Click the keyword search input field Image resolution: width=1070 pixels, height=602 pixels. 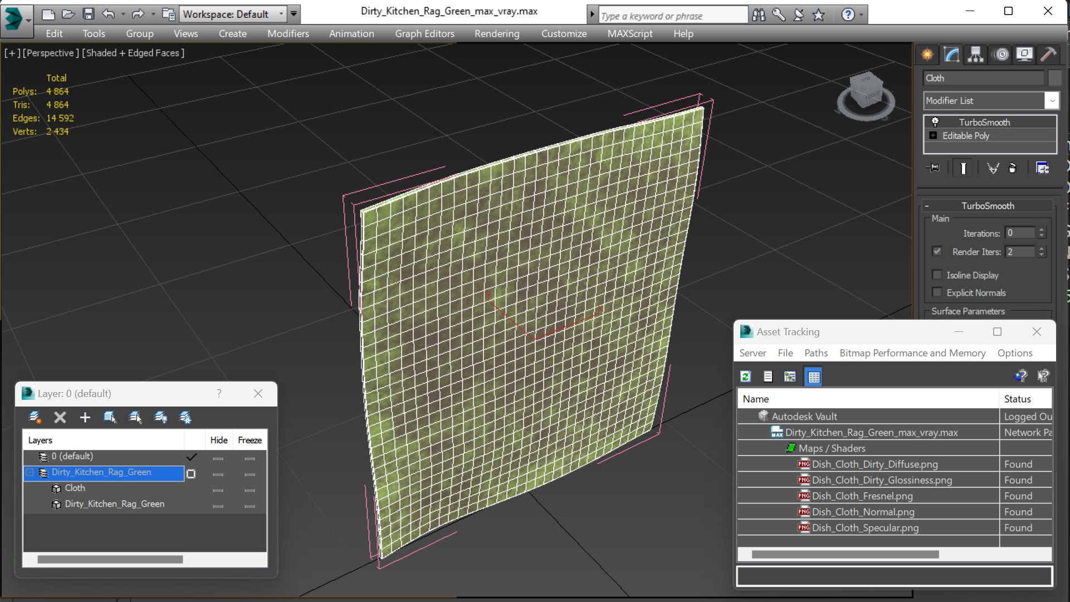click(x=673, y=16)
